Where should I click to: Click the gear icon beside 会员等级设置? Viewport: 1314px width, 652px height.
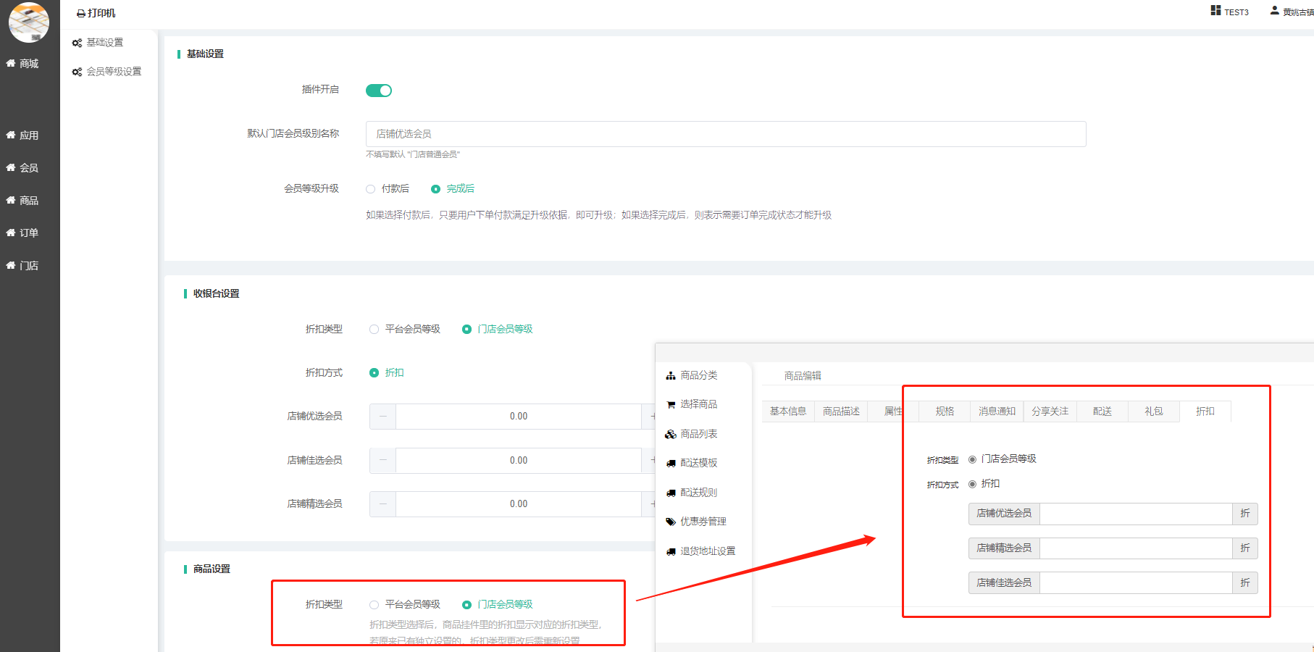[77, 72]
